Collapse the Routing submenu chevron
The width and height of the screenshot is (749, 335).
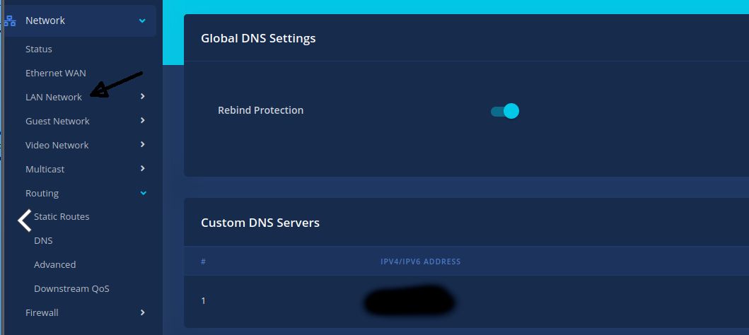pyautogui.click(x=143, y=193)
